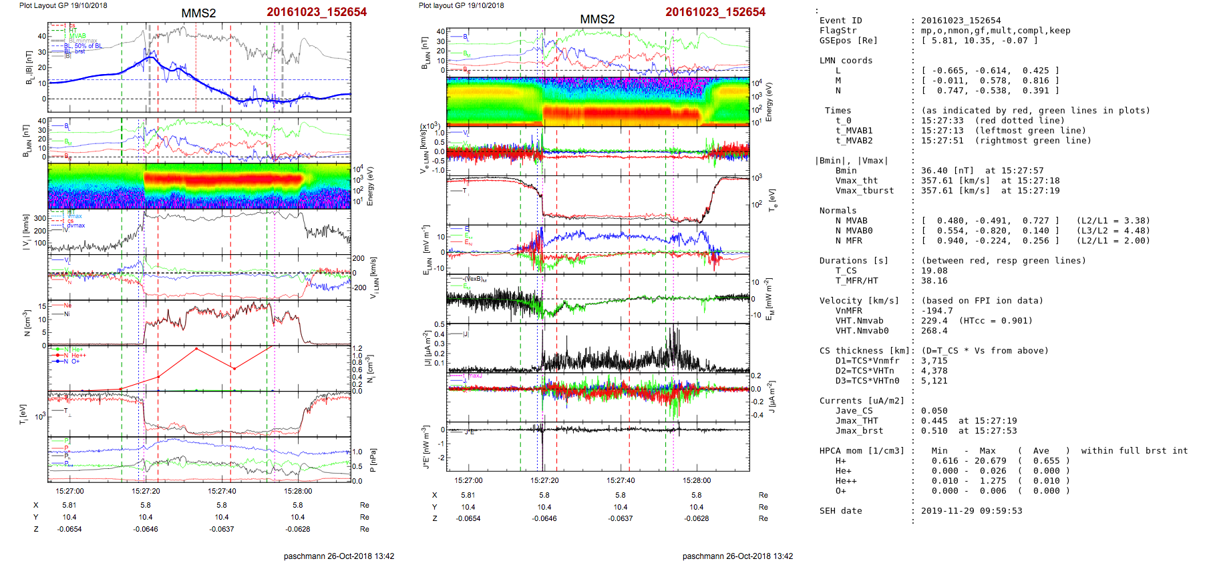Select the FlagStr value mp,o,nmon,gf,mult,compl,keep
This screenshot has height=561, width=1205.
[x=995, y=31]
